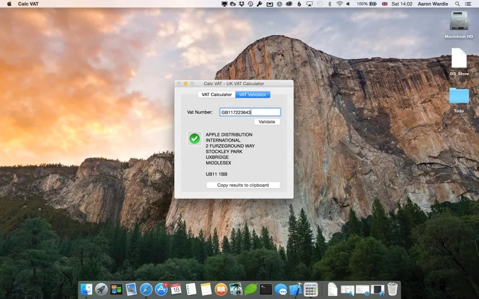Switch to the VAT Calculator tab
Viewport: 479px width, 299px height.
tap(217, 94)
